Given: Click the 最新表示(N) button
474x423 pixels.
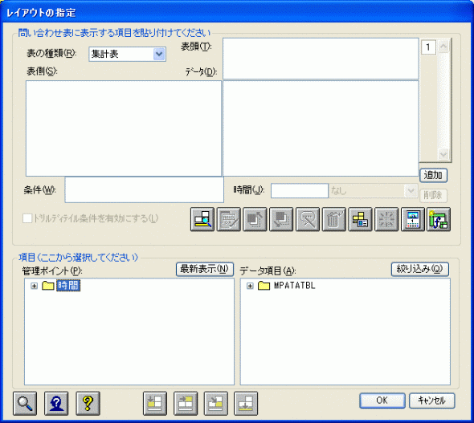Looking at the screenshot, I should (x=205, y=269).
